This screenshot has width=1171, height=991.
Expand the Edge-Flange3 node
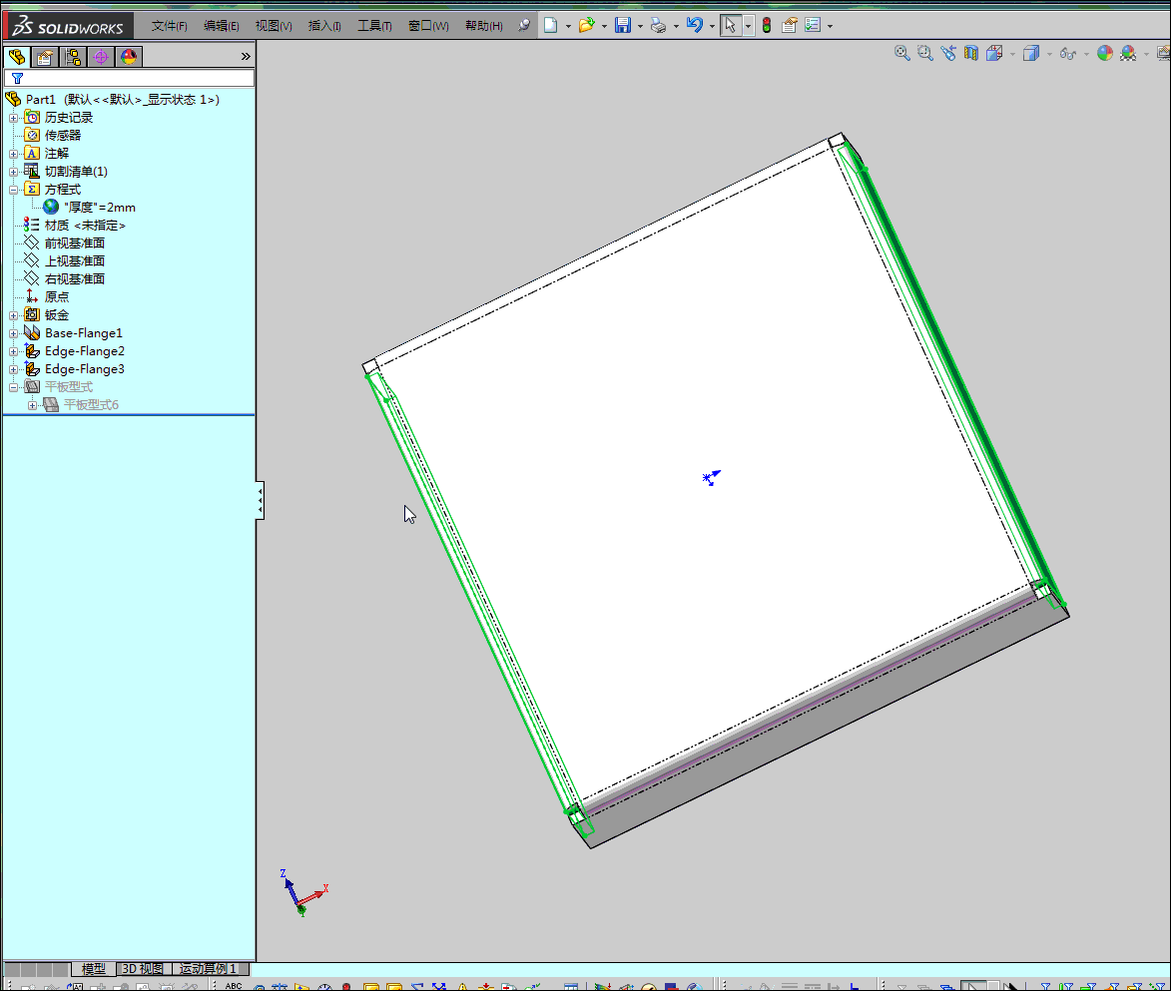coord(13,369)
